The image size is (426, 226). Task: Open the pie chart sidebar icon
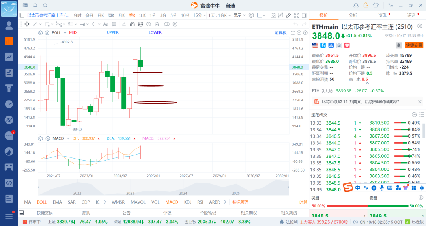coord(9,104)
